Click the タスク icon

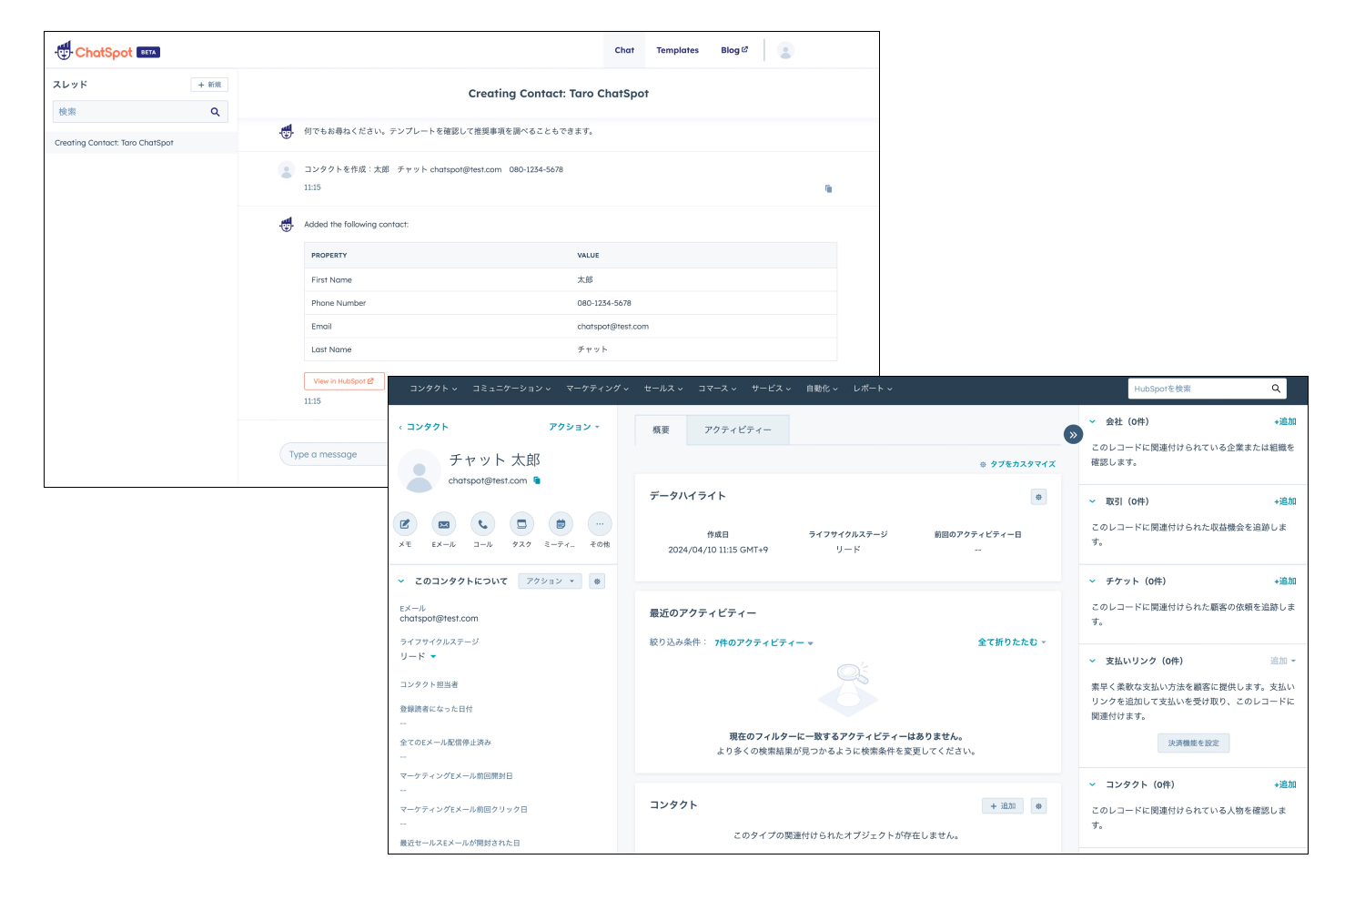[521, 524]
